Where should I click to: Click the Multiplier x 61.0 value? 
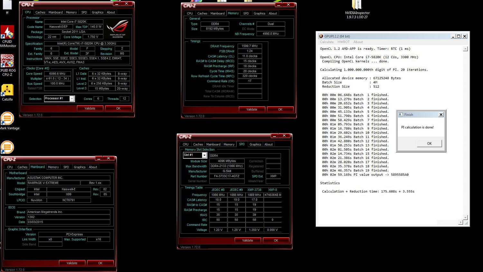(57, 78)
